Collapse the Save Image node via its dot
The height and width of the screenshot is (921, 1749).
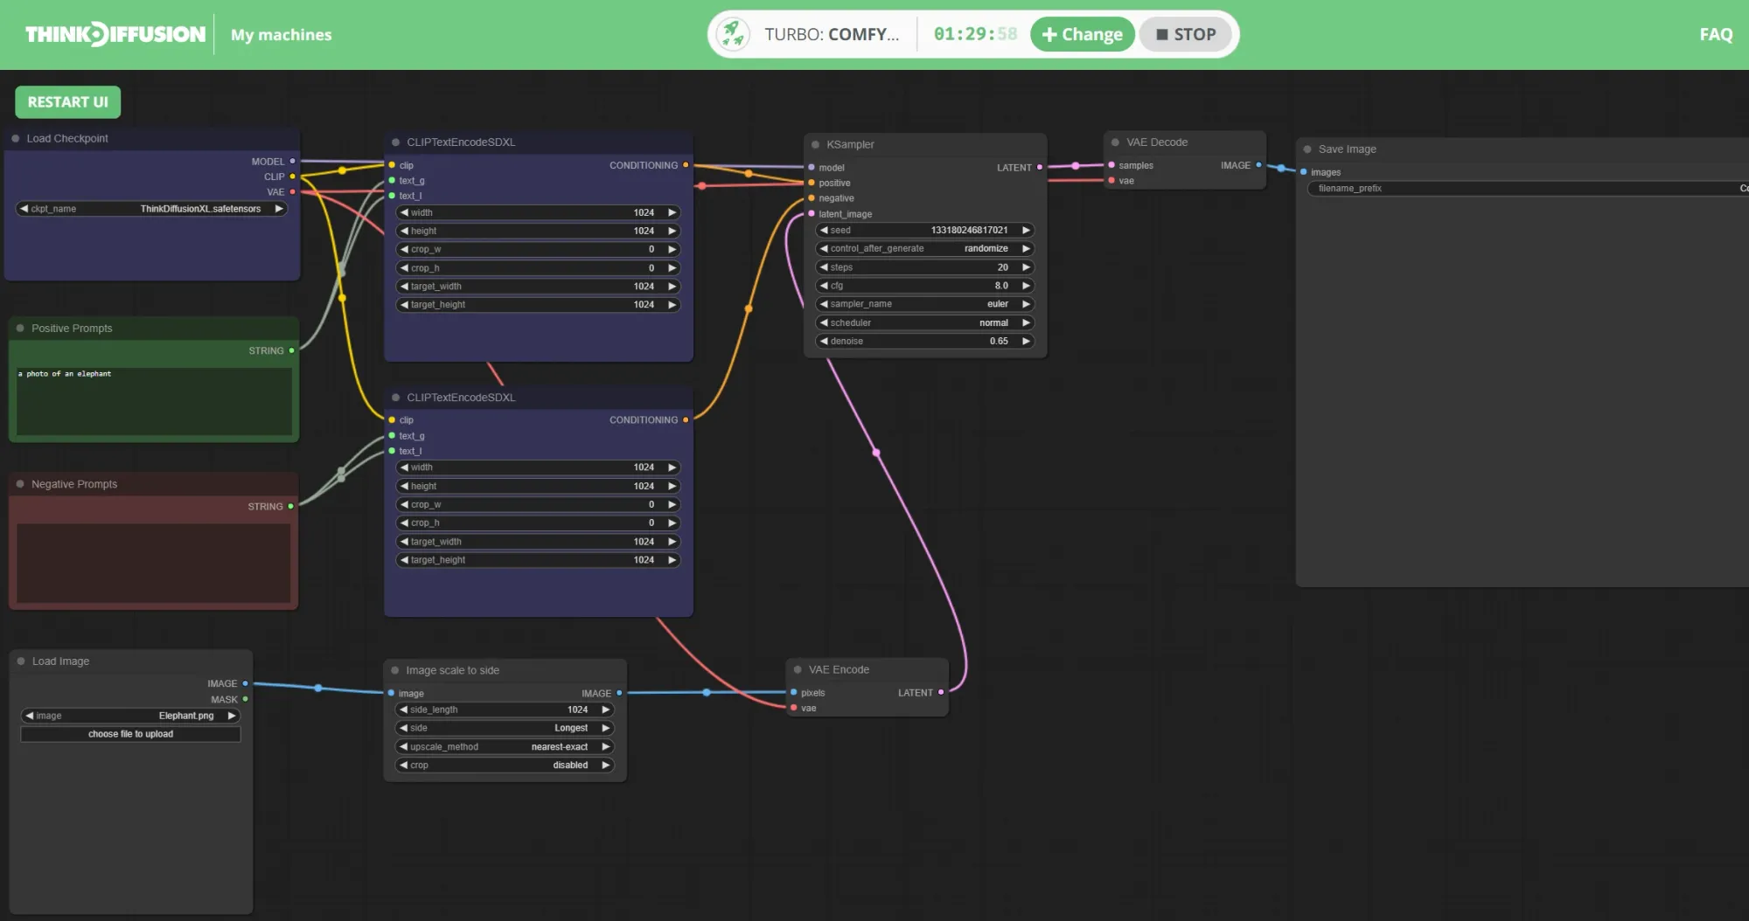[x=1308, y=149]
